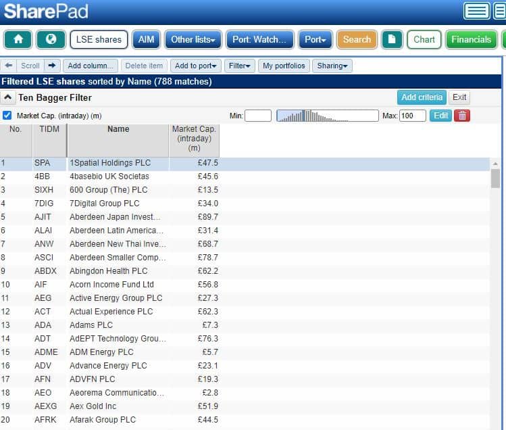
Task: Click the ADT ticker cell
Action: pos(43,339)
